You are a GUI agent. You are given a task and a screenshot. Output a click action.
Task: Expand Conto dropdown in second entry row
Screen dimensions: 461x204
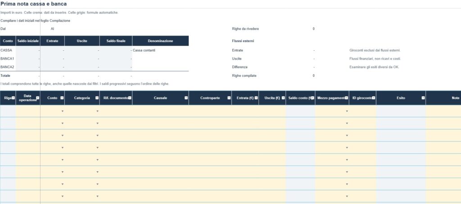(62, 123)
